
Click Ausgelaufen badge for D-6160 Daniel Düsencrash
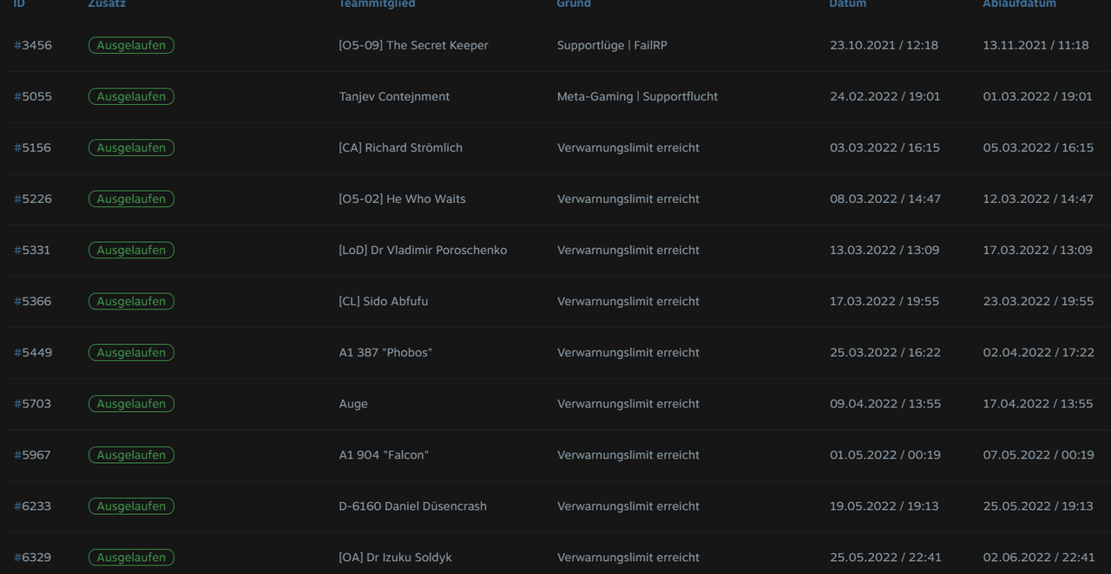131,506
